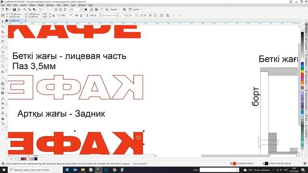Click the Cut icon in standard toolbar

(25, 10)
